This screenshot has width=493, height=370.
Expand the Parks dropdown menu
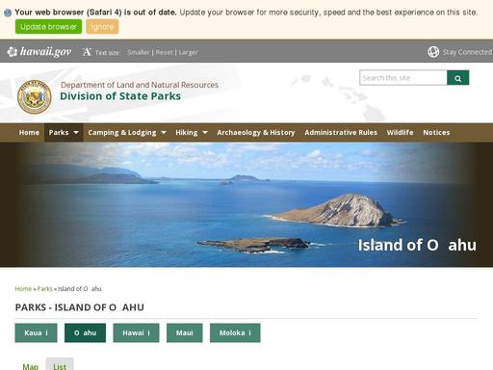click(x=64, y=132)
